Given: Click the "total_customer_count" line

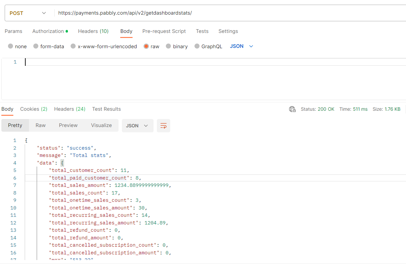Looking at the screenshot, I should point(89,170).
